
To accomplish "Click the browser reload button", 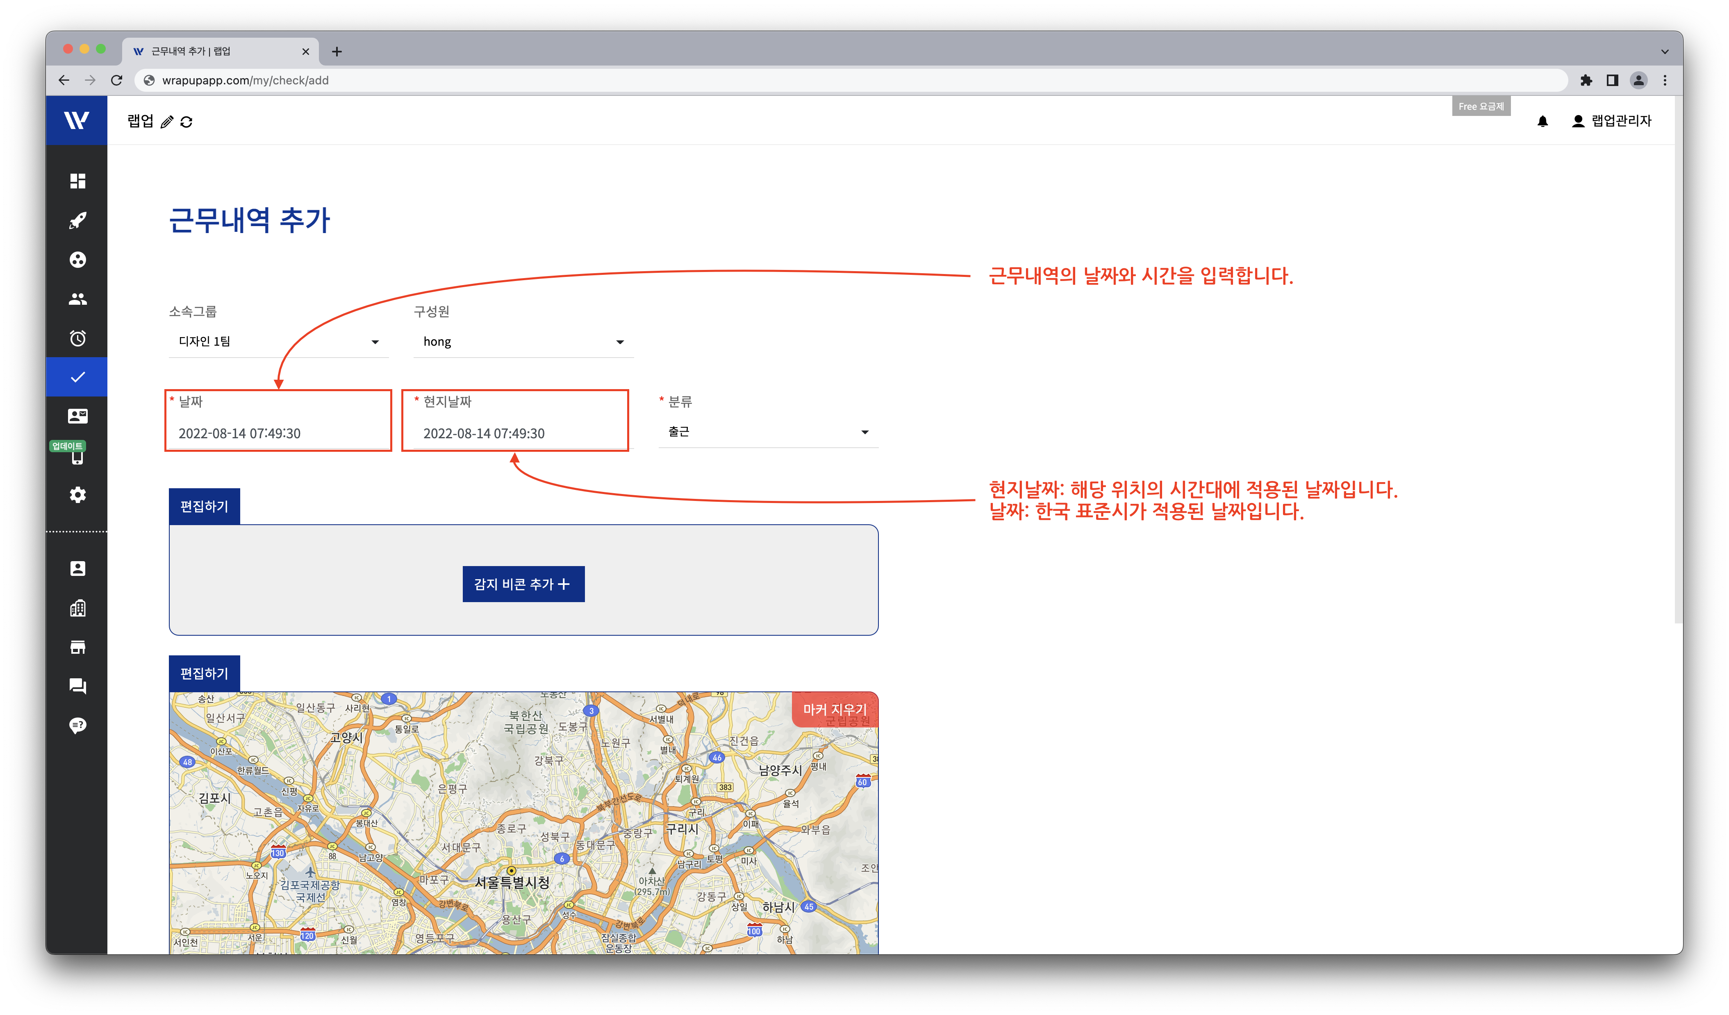I will point(117,80).
